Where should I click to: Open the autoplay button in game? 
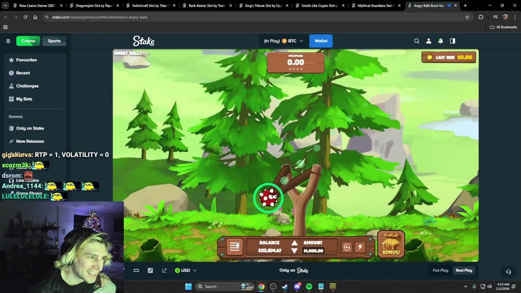[x=347, y=247]
